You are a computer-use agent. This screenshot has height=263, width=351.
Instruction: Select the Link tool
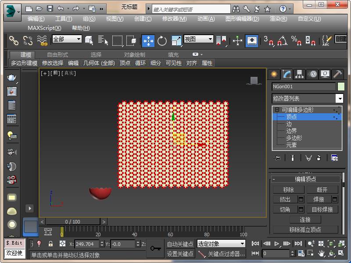coord(14,40)
